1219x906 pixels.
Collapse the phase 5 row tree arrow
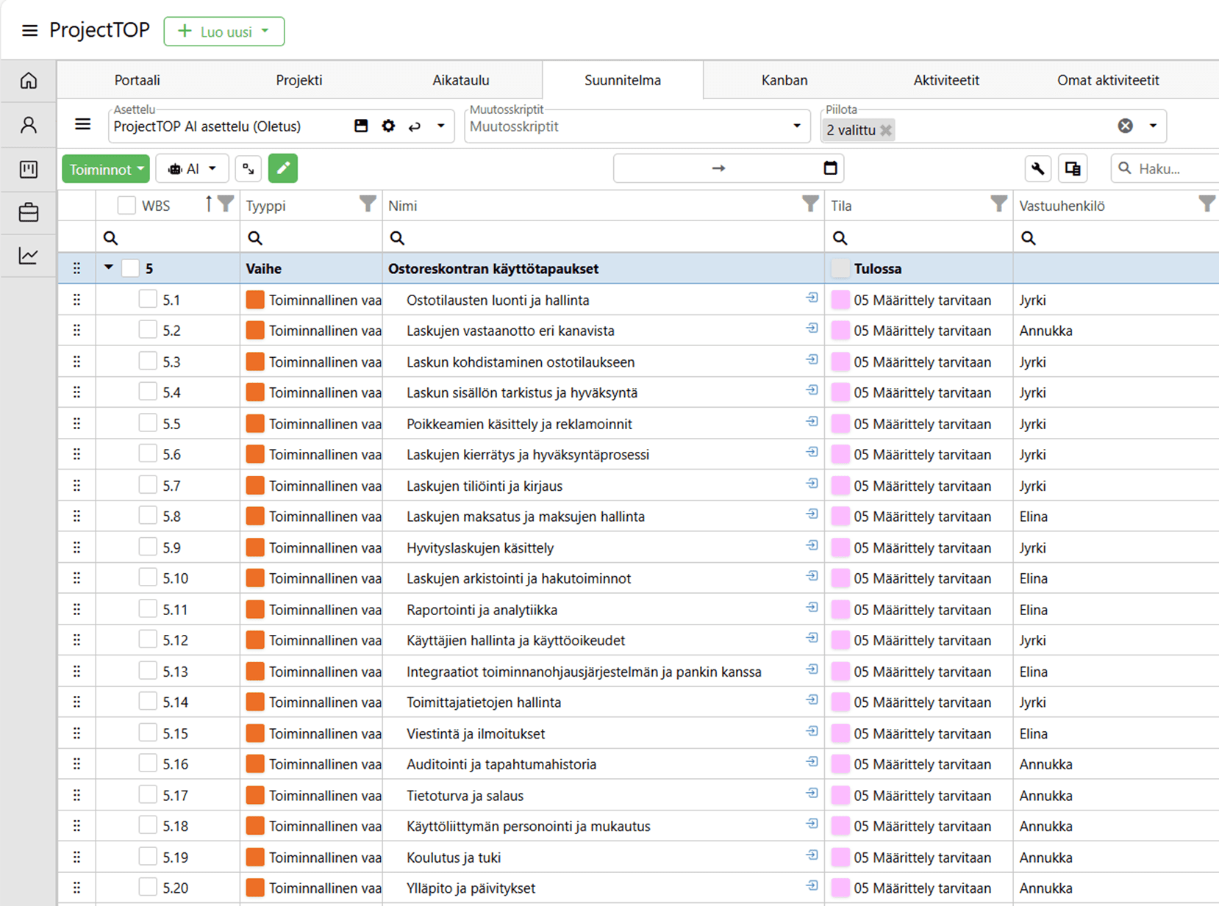pos(109,267)
